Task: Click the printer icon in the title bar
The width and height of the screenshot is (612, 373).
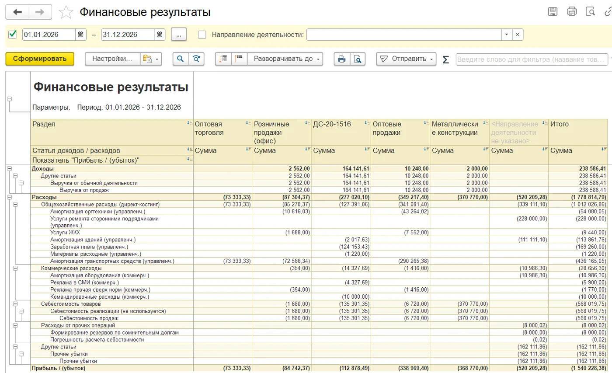Action: click(572, 12)
